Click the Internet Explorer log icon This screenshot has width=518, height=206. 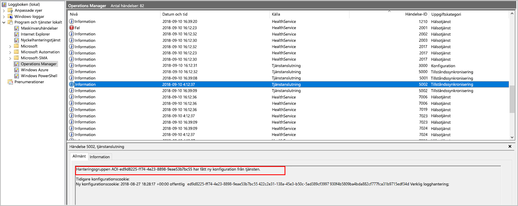pyautogui.click(x=17, y=34)
